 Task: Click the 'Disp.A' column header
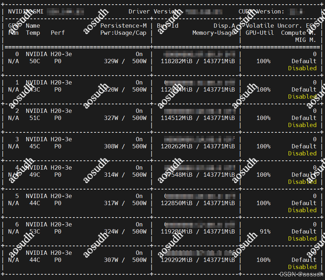coord(224,26)
